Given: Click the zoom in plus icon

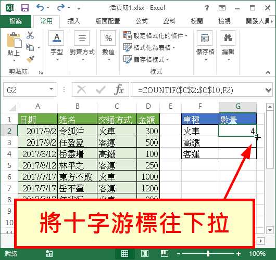Looking at the screenshot, I should 239,254.
